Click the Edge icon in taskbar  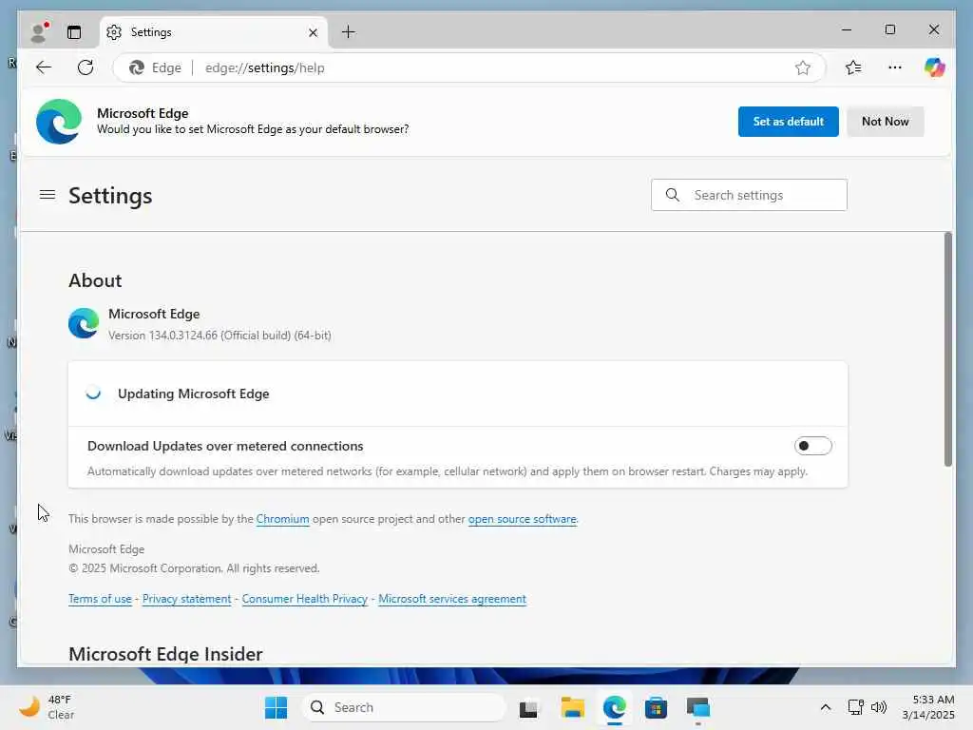[x=615, y=707]
